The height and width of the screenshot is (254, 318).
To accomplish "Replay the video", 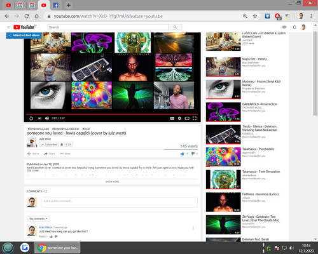I will pos(31,118).
